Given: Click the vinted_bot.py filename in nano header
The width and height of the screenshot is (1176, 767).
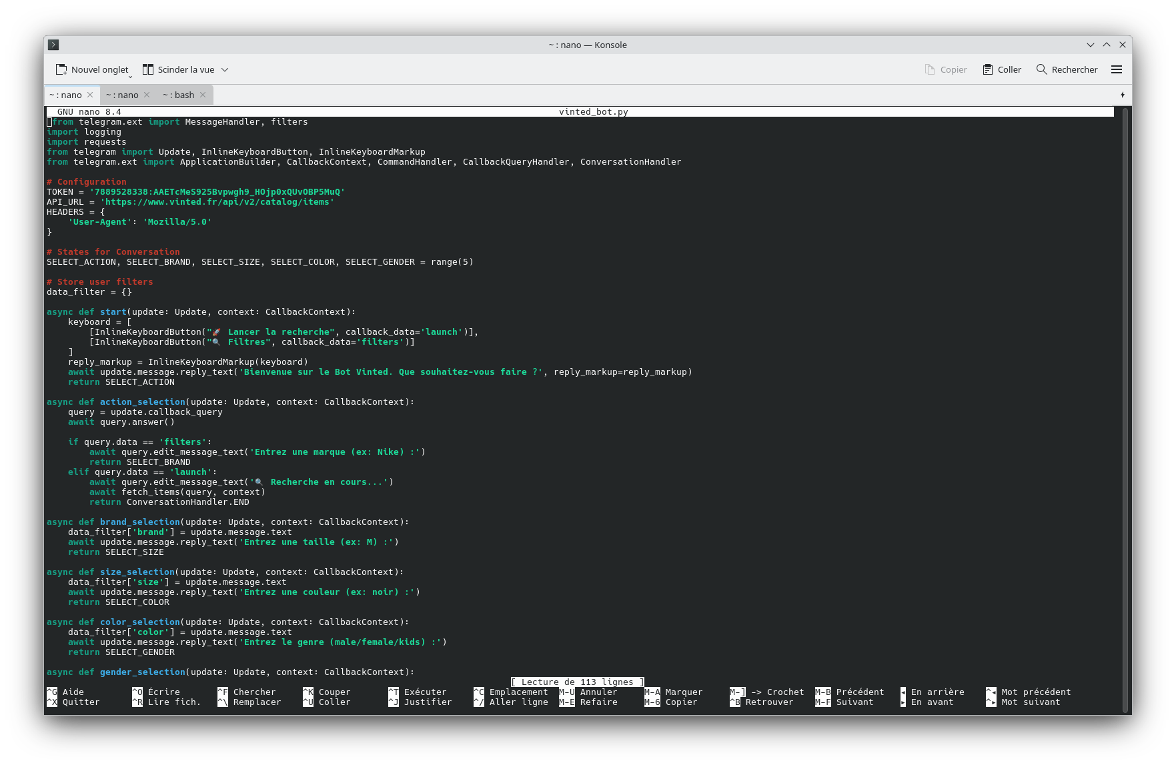Looking at the screenshot, I should [594, 112].
